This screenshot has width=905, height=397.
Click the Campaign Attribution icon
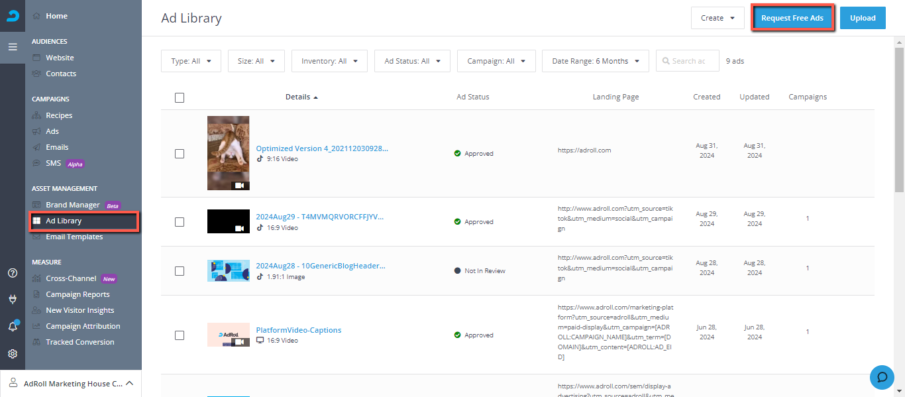point(36,326)
